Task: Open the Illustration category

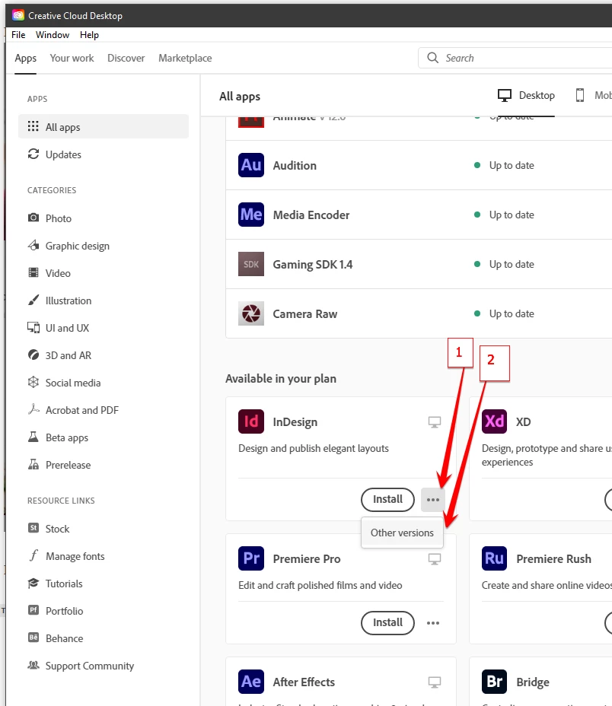Action: (69, 301)
